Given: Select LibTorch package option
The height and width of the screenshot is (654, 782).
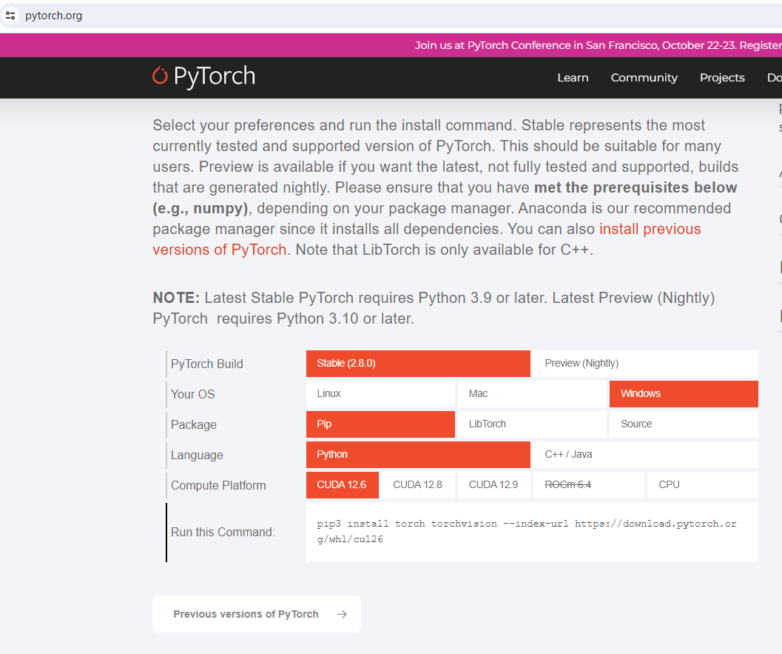Looking at the screenshot, I should pos(532,424).
